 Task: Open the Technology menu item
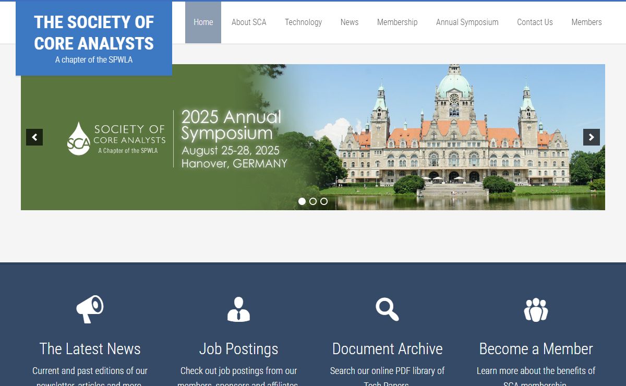(303, 22)
